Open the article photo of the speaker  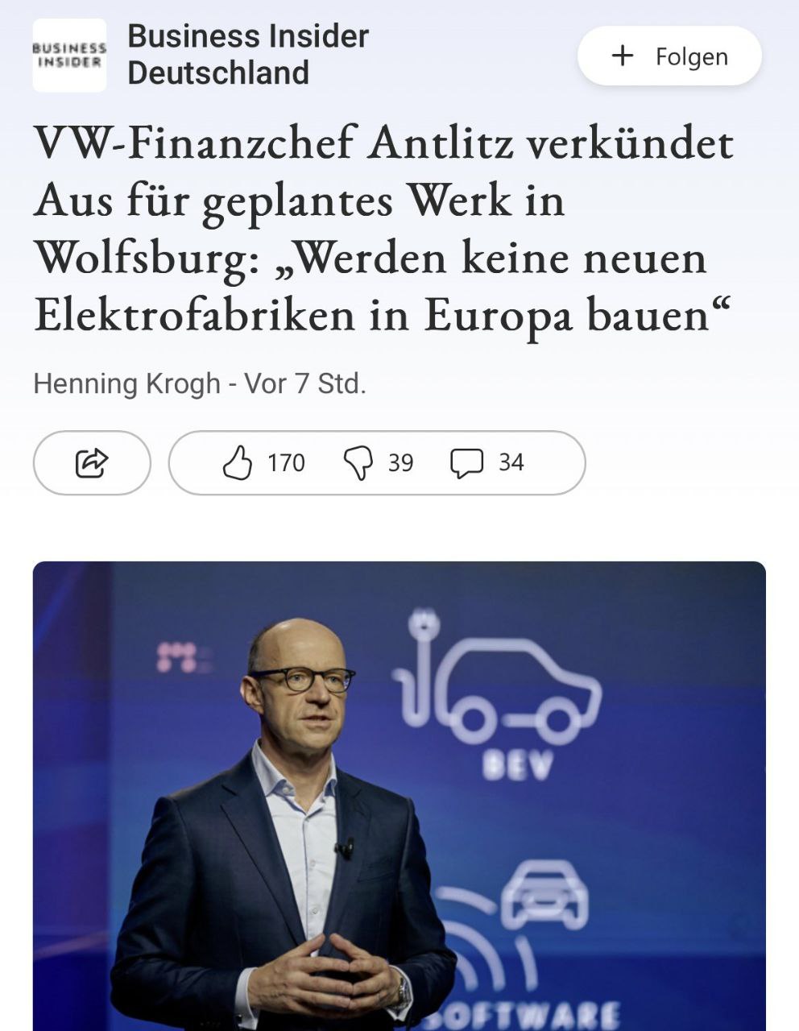click(399, 796)
